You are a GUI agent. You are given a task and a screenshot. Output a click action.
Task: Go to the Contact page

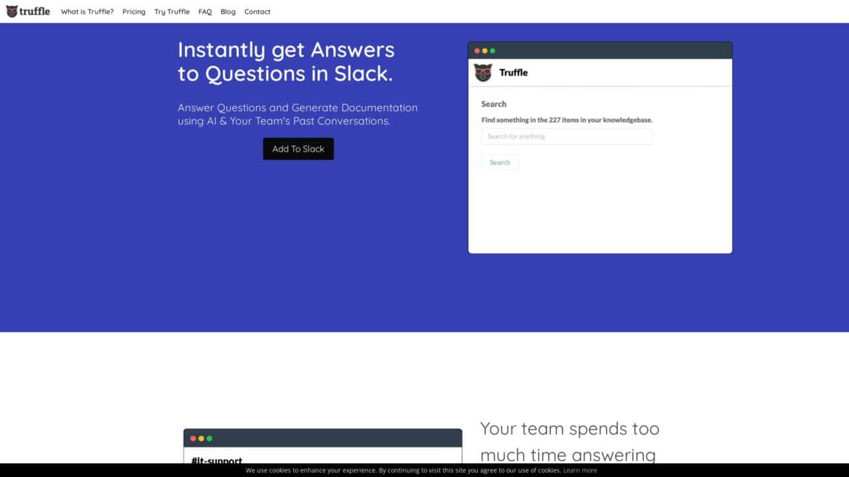pyautogui.click(x=257, y=11)
